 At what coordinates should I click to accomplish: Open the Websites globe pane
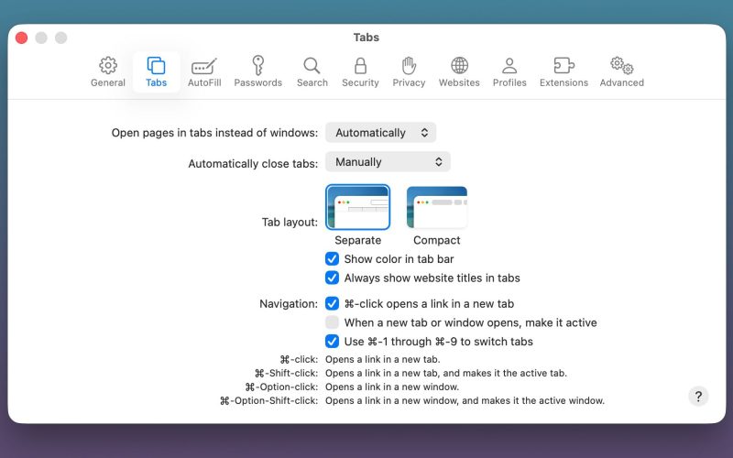pos(459,72)
